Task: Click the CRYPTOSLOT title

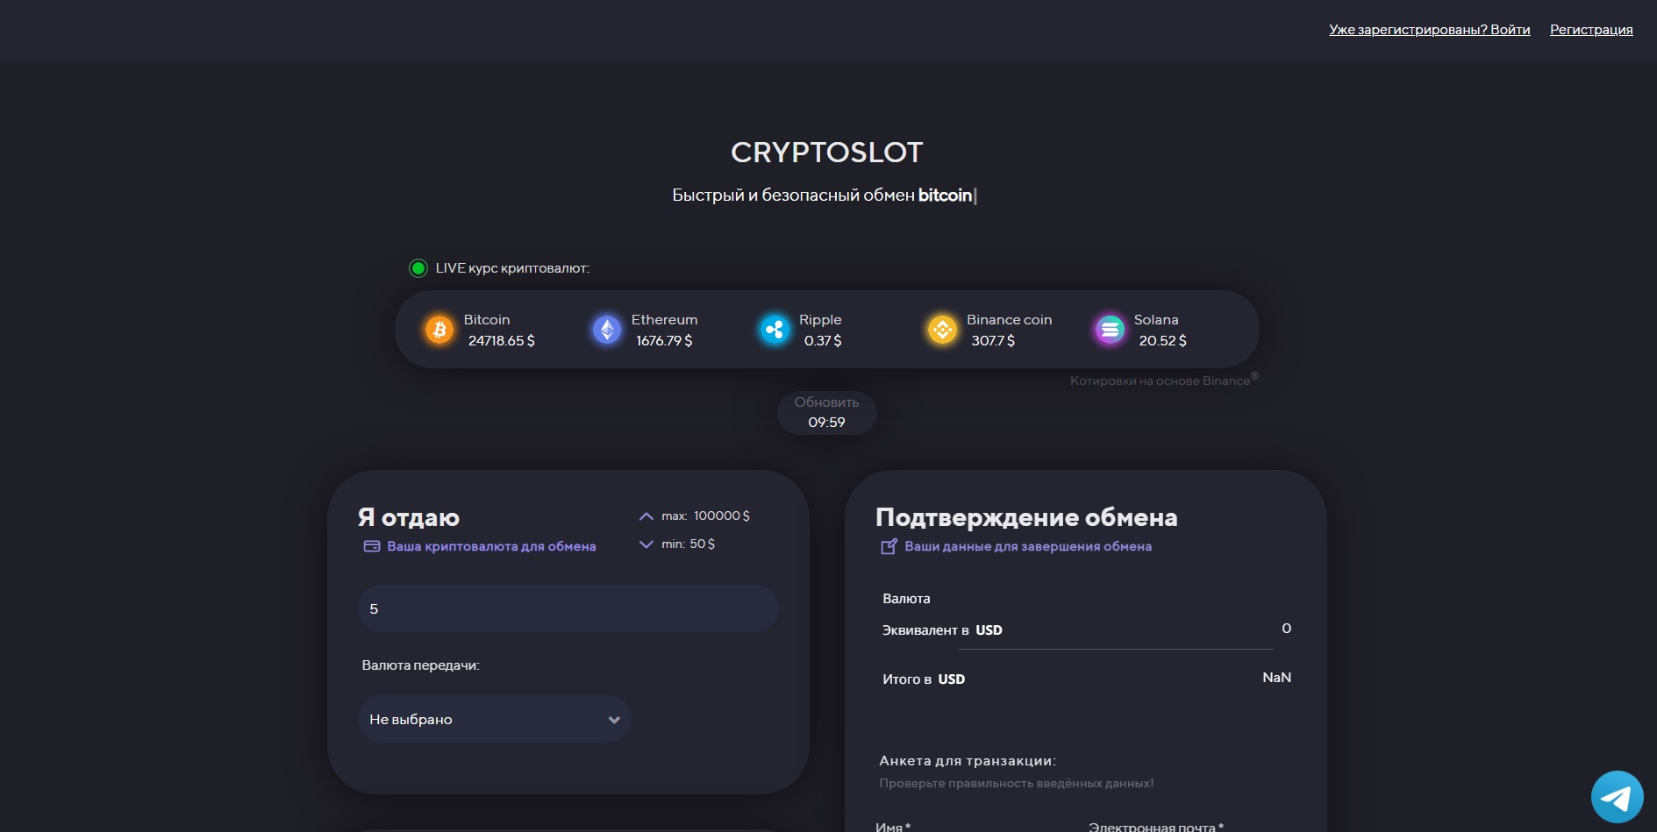Action: point(826,153)
